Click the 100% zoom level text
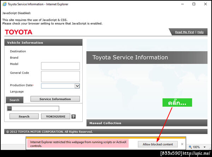 [196, 147]
